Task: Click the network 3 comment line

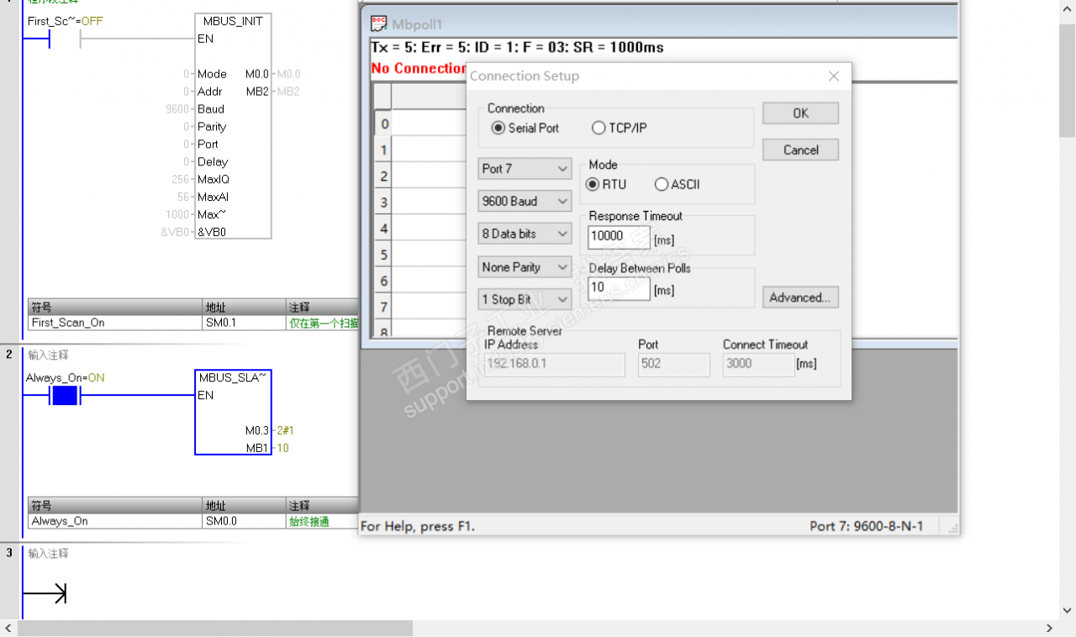Action: [x=49, y=554]
